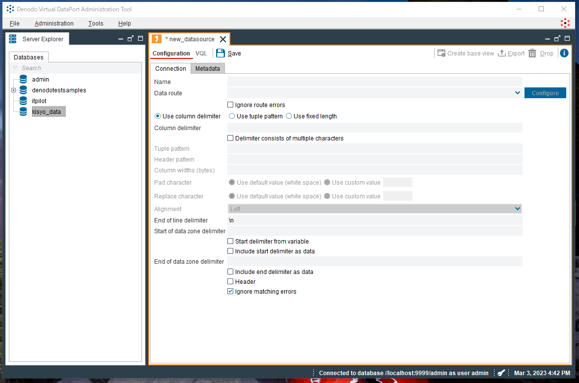Open the Tools menu
Viewport: 579px width, 383px height.
click(x=96, y=23)
